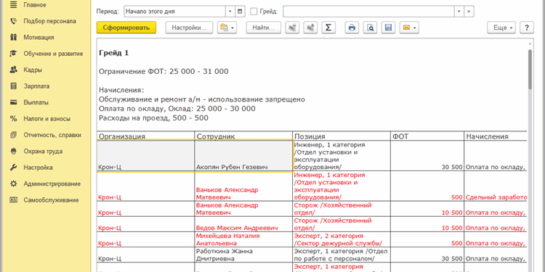Open the Настройки... button
This screenshot has height=272, width=545.
[x=189, y=28]
